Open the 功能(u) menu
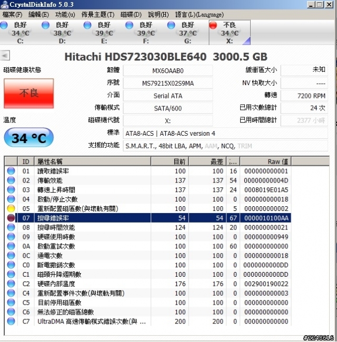The width and height of the screenshot is (337, 342). 65,15
